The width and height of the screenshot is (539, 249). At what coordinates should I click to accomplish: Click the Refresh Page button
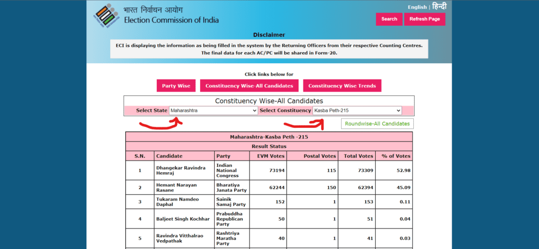click(x=425, y=19)
